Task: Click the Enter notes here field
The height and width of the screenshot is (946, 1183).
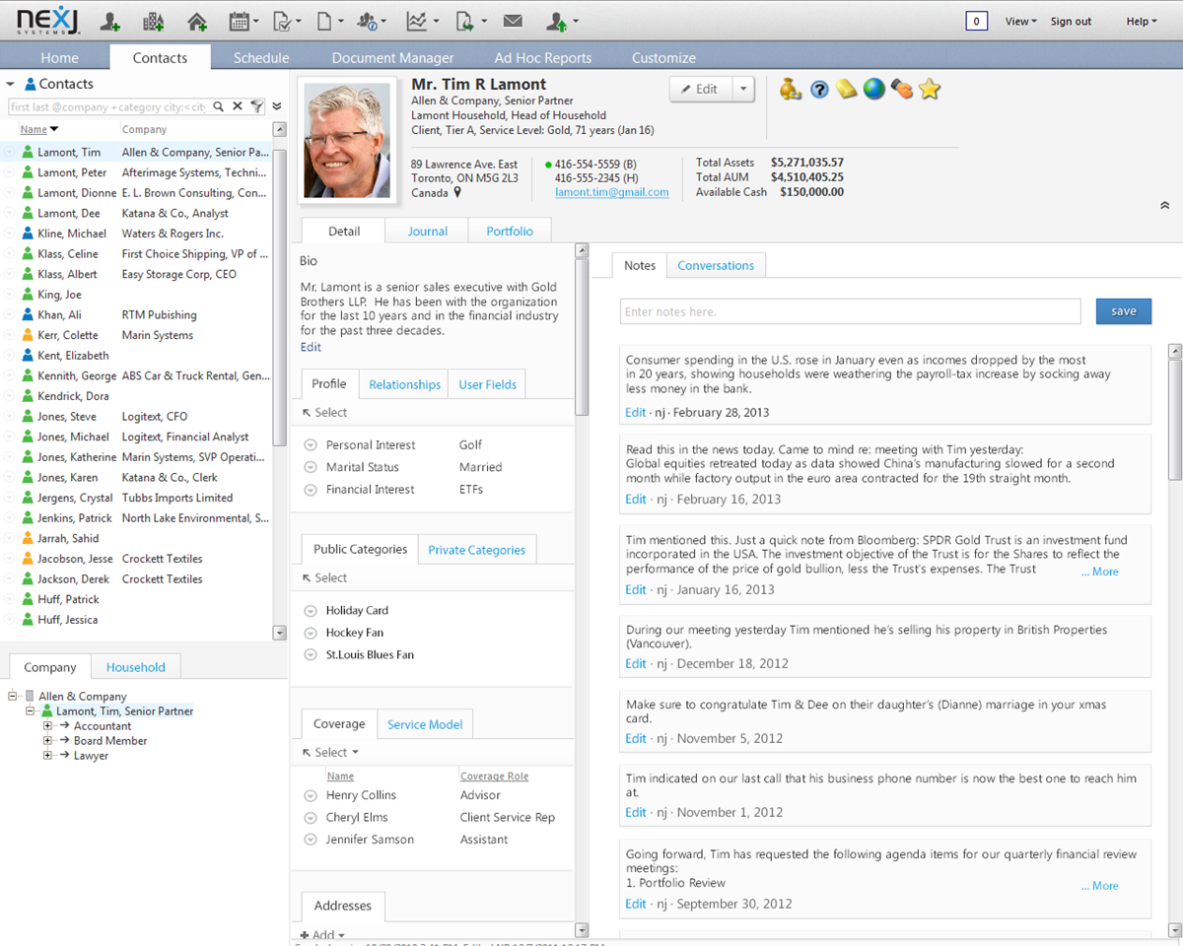Action: 851,311
